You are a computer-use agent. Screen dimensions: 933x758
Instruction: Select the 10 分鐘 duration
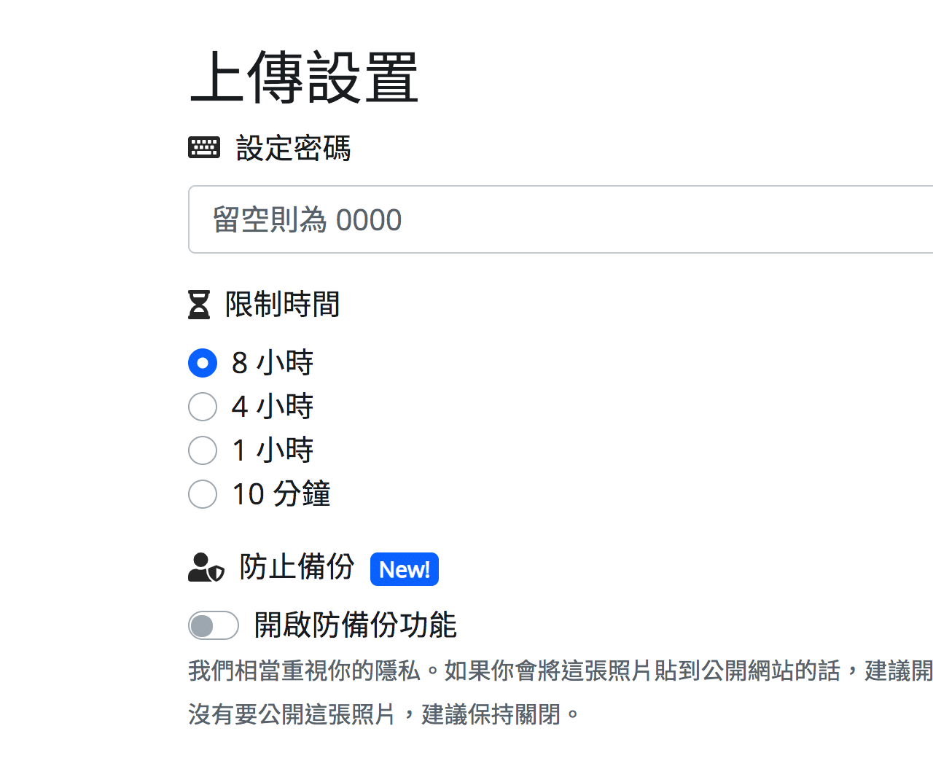click(x=203, y=494)
